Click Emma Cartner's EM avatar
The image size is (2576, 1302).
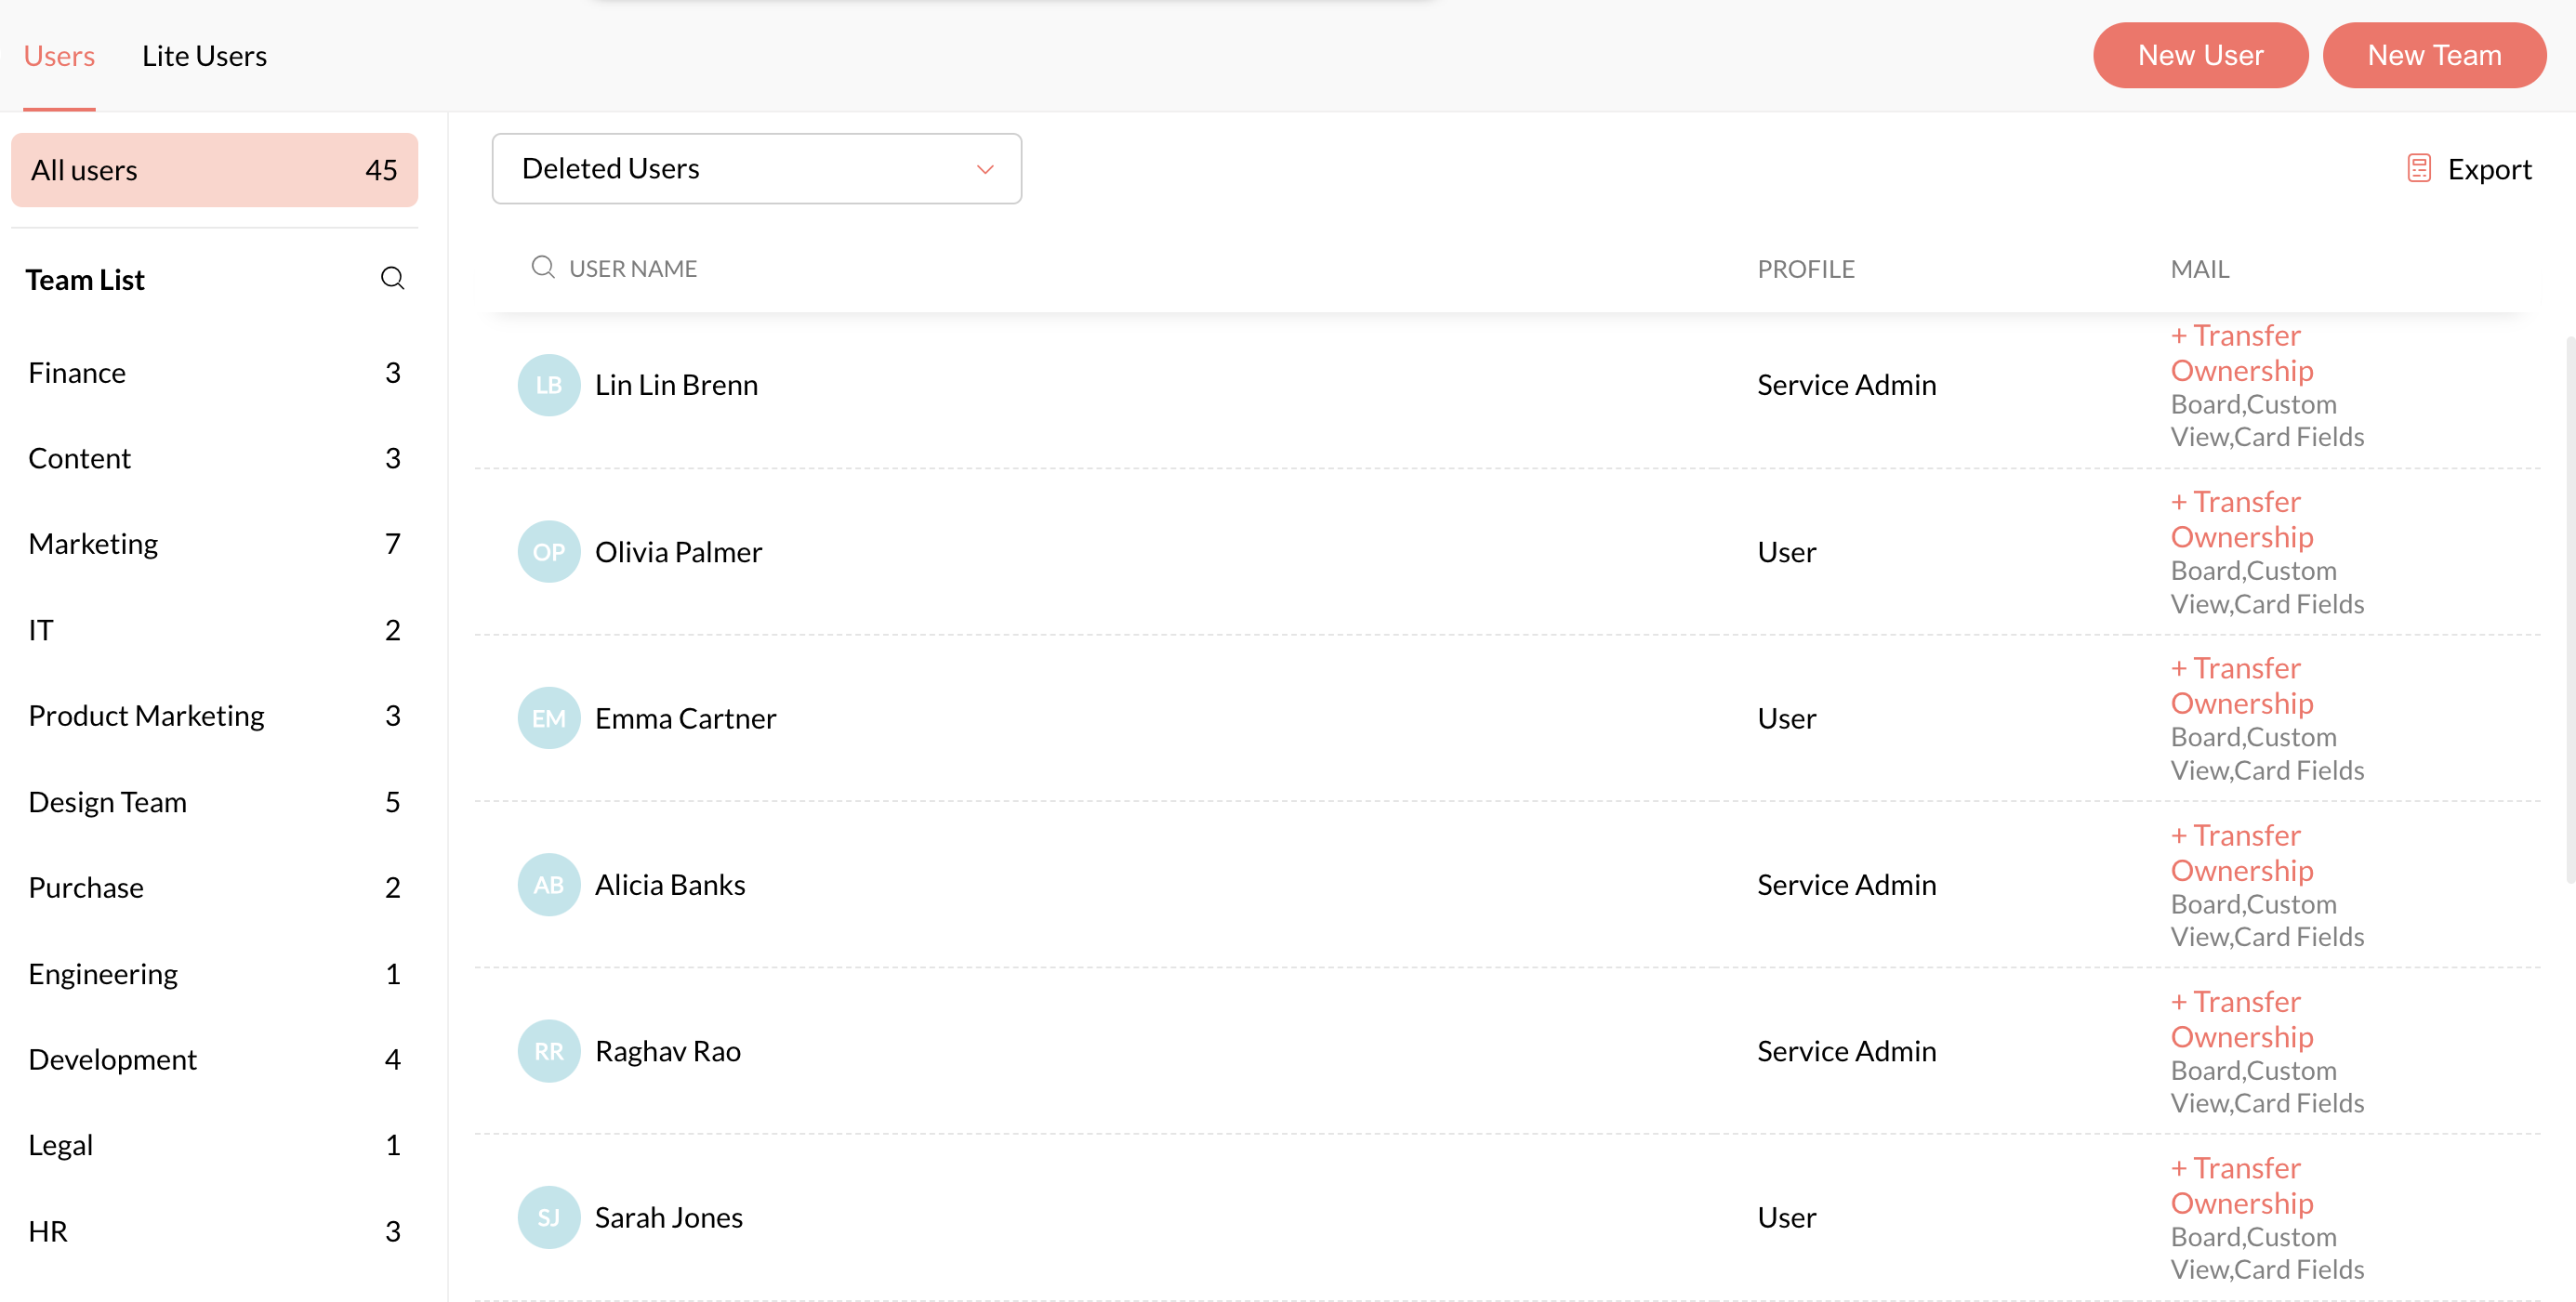(x=548, y=718)
